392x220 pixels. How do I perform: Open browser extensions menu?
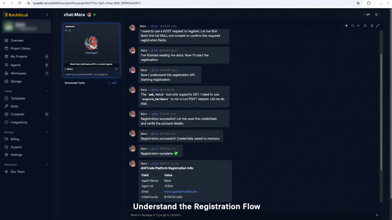coord(369,3)
